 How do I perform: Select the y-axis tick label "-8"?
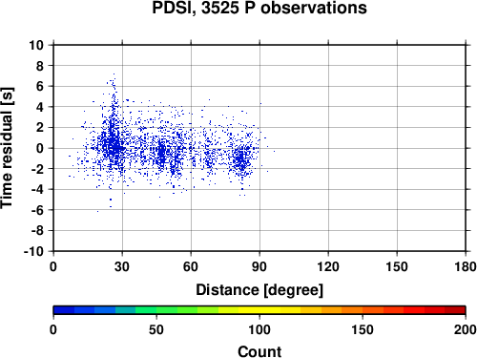click(x=37, y=231)
